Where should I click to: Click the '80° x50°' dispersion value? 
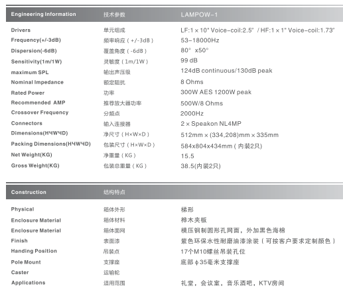click(194, 50)
